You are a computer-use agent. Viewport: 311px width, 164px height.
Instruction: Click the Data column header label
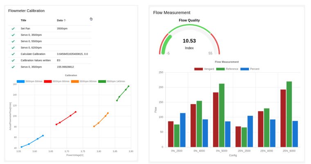(60, 20)
